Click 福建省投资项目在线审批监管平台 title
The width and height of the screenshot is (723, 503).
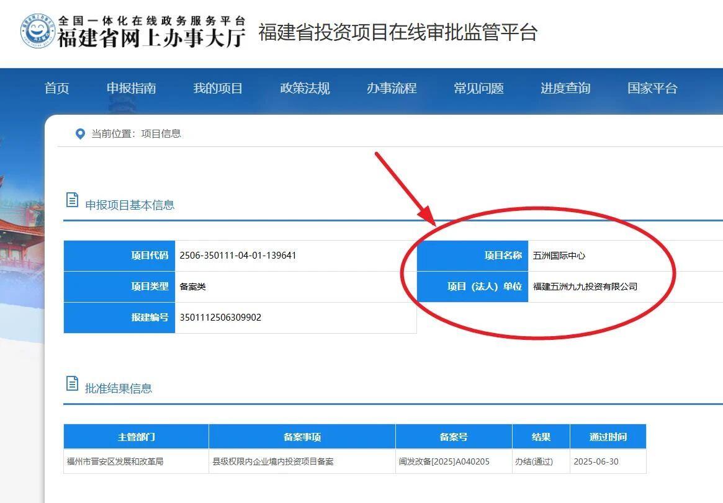tap(398, 32)
